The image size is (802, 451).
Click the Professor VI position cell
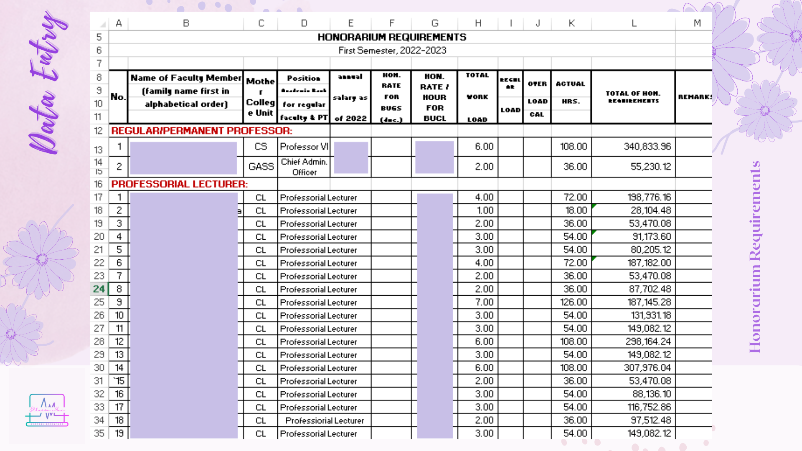coord(303,147)
